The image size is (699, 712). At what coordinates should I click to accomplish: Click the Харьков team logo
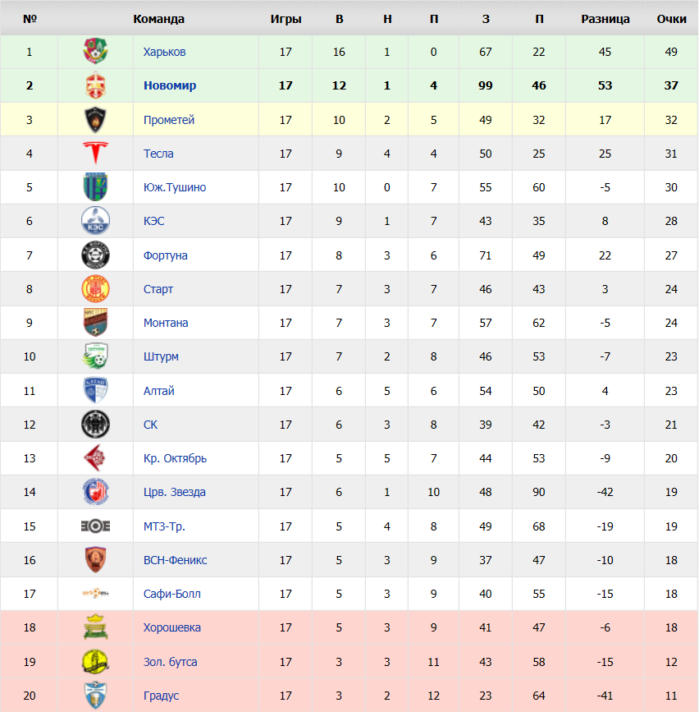pyautogui.click(x=95, y=51)
